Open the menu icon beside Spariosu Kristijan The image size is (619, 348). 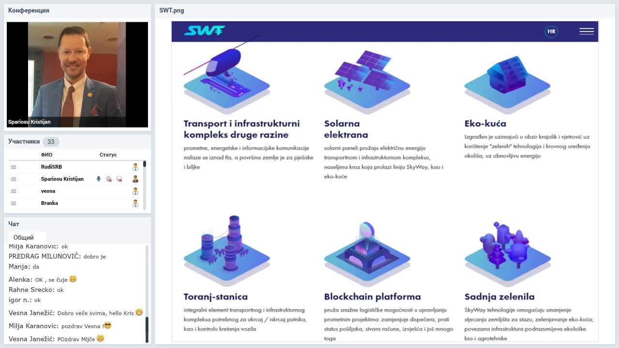click(x=14, y=179)
